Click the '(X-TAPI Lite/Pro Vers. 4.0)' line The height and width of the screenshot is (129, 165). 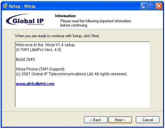39,50
